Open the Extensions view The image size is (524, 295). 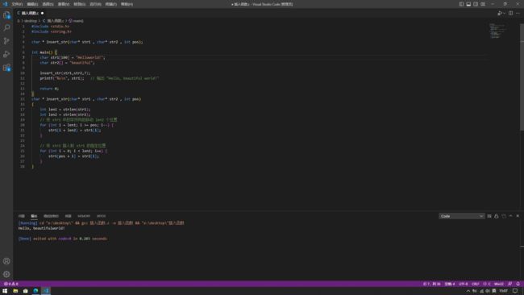[x=6, y=68]
